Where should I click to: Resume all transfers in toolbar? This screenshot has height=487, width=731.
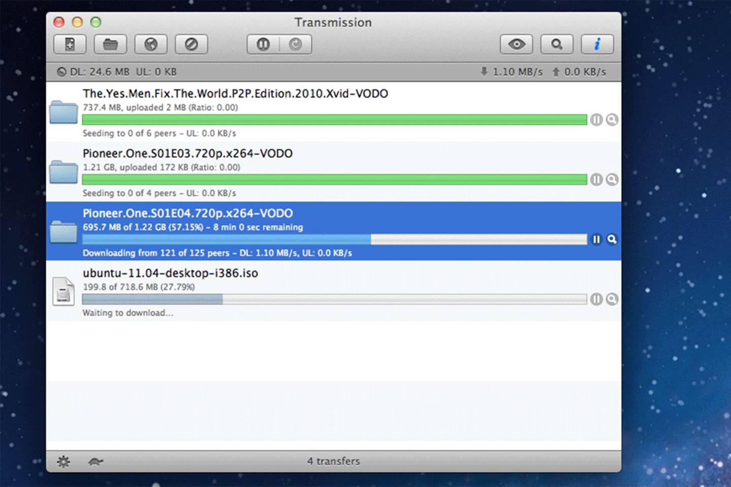point(295,45)
